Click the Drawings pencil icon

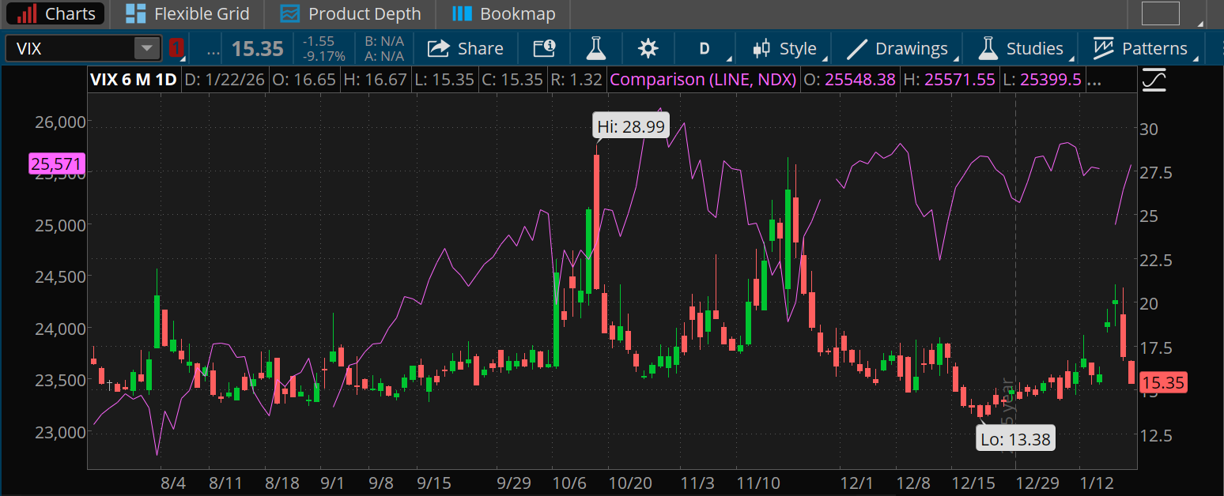click(x=856, y=48)
